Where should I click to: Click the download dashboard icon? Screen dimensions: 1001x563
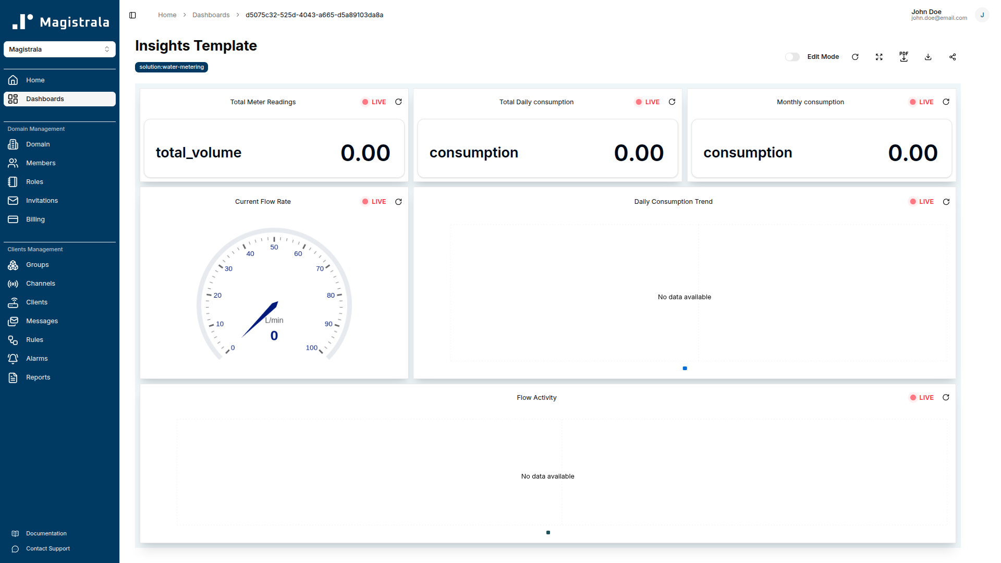click(x=928, y=57)
